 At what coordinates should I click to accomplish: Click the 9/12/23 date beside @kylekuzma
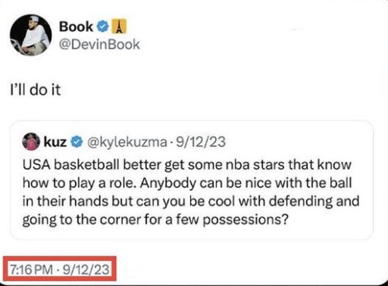tap(201, 142)
